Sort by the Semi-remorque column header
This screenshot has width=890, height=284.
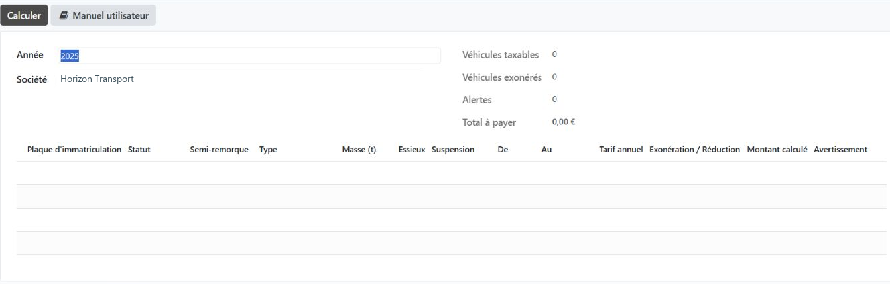click(219, 150)
